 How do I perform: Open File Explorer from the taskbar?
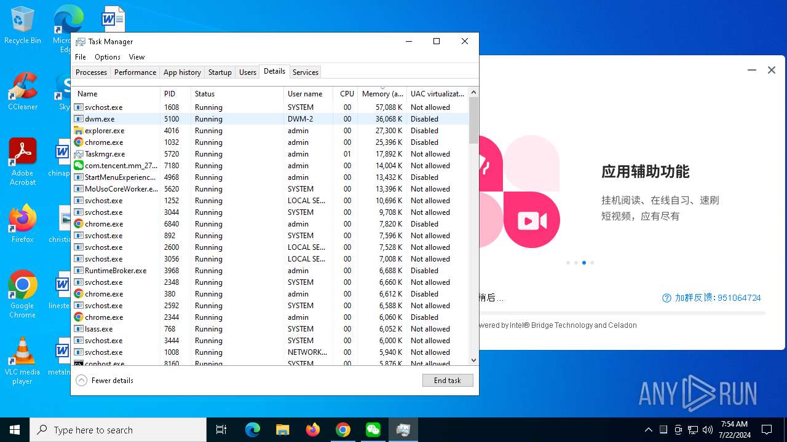282,430
